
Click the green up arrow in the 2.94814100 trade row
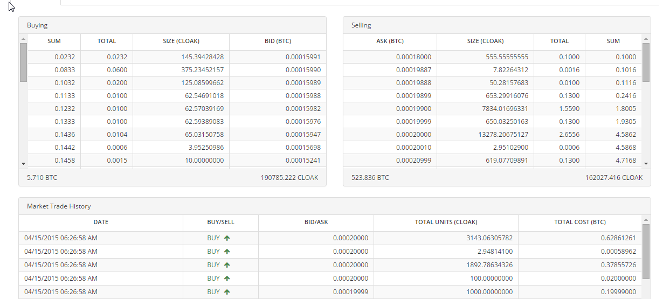[x=227, y=251]
